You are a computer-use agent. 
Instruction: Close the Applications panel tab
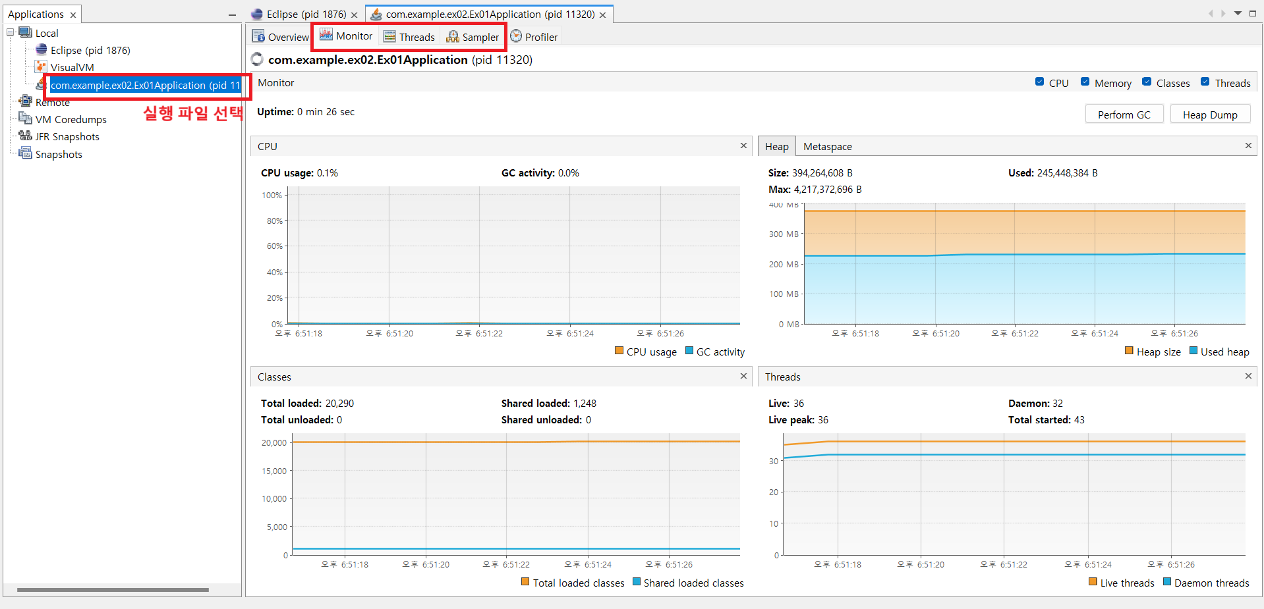point(73,14)
